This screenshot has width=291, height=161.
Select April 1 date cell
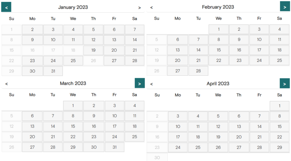click(x=280, y=106)
